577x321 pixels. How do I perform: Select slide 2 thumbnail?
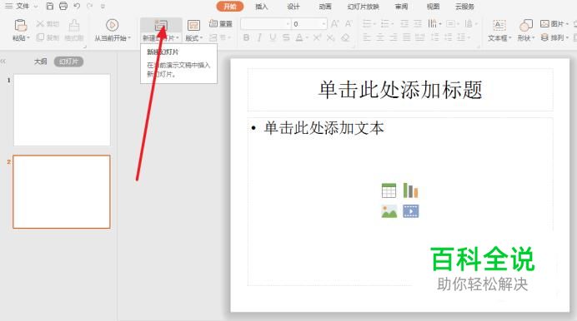click(x=62, y=192)
